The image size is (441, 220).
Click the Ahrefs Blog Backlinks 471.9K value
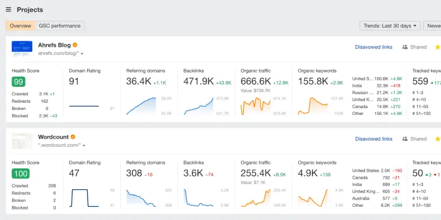pyautogui.click(x=198, y=81)
